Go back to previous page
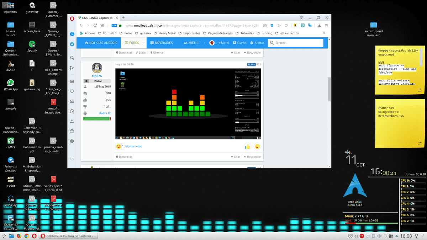This screenshot has width=427, height=240. point(81,26)
